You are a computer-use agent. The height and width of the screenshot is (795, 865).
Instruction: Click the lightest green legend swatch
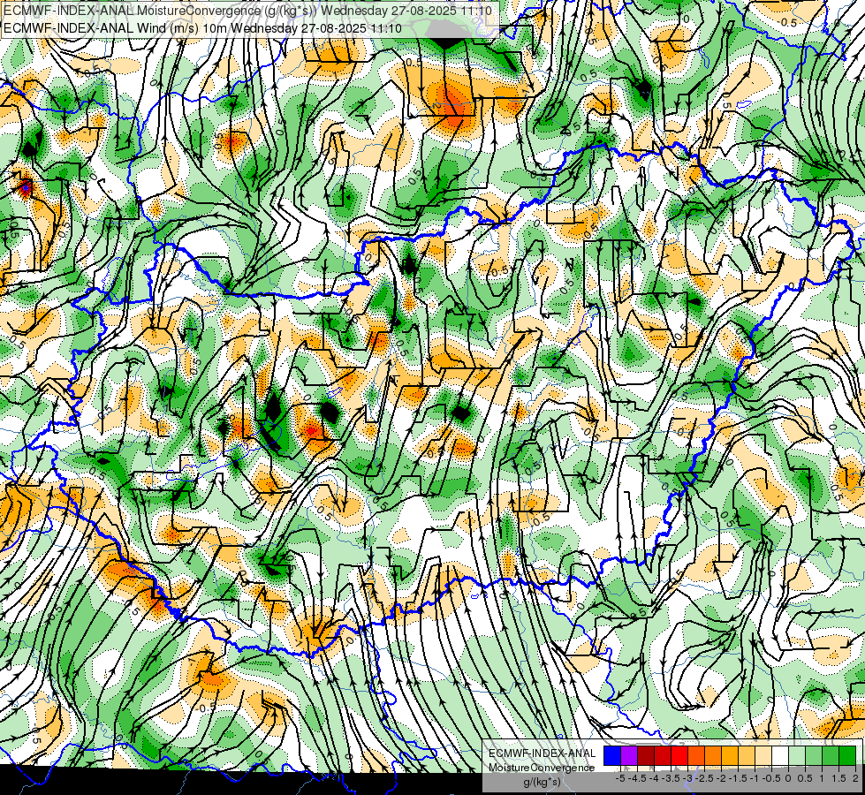(x=797, y=756)
